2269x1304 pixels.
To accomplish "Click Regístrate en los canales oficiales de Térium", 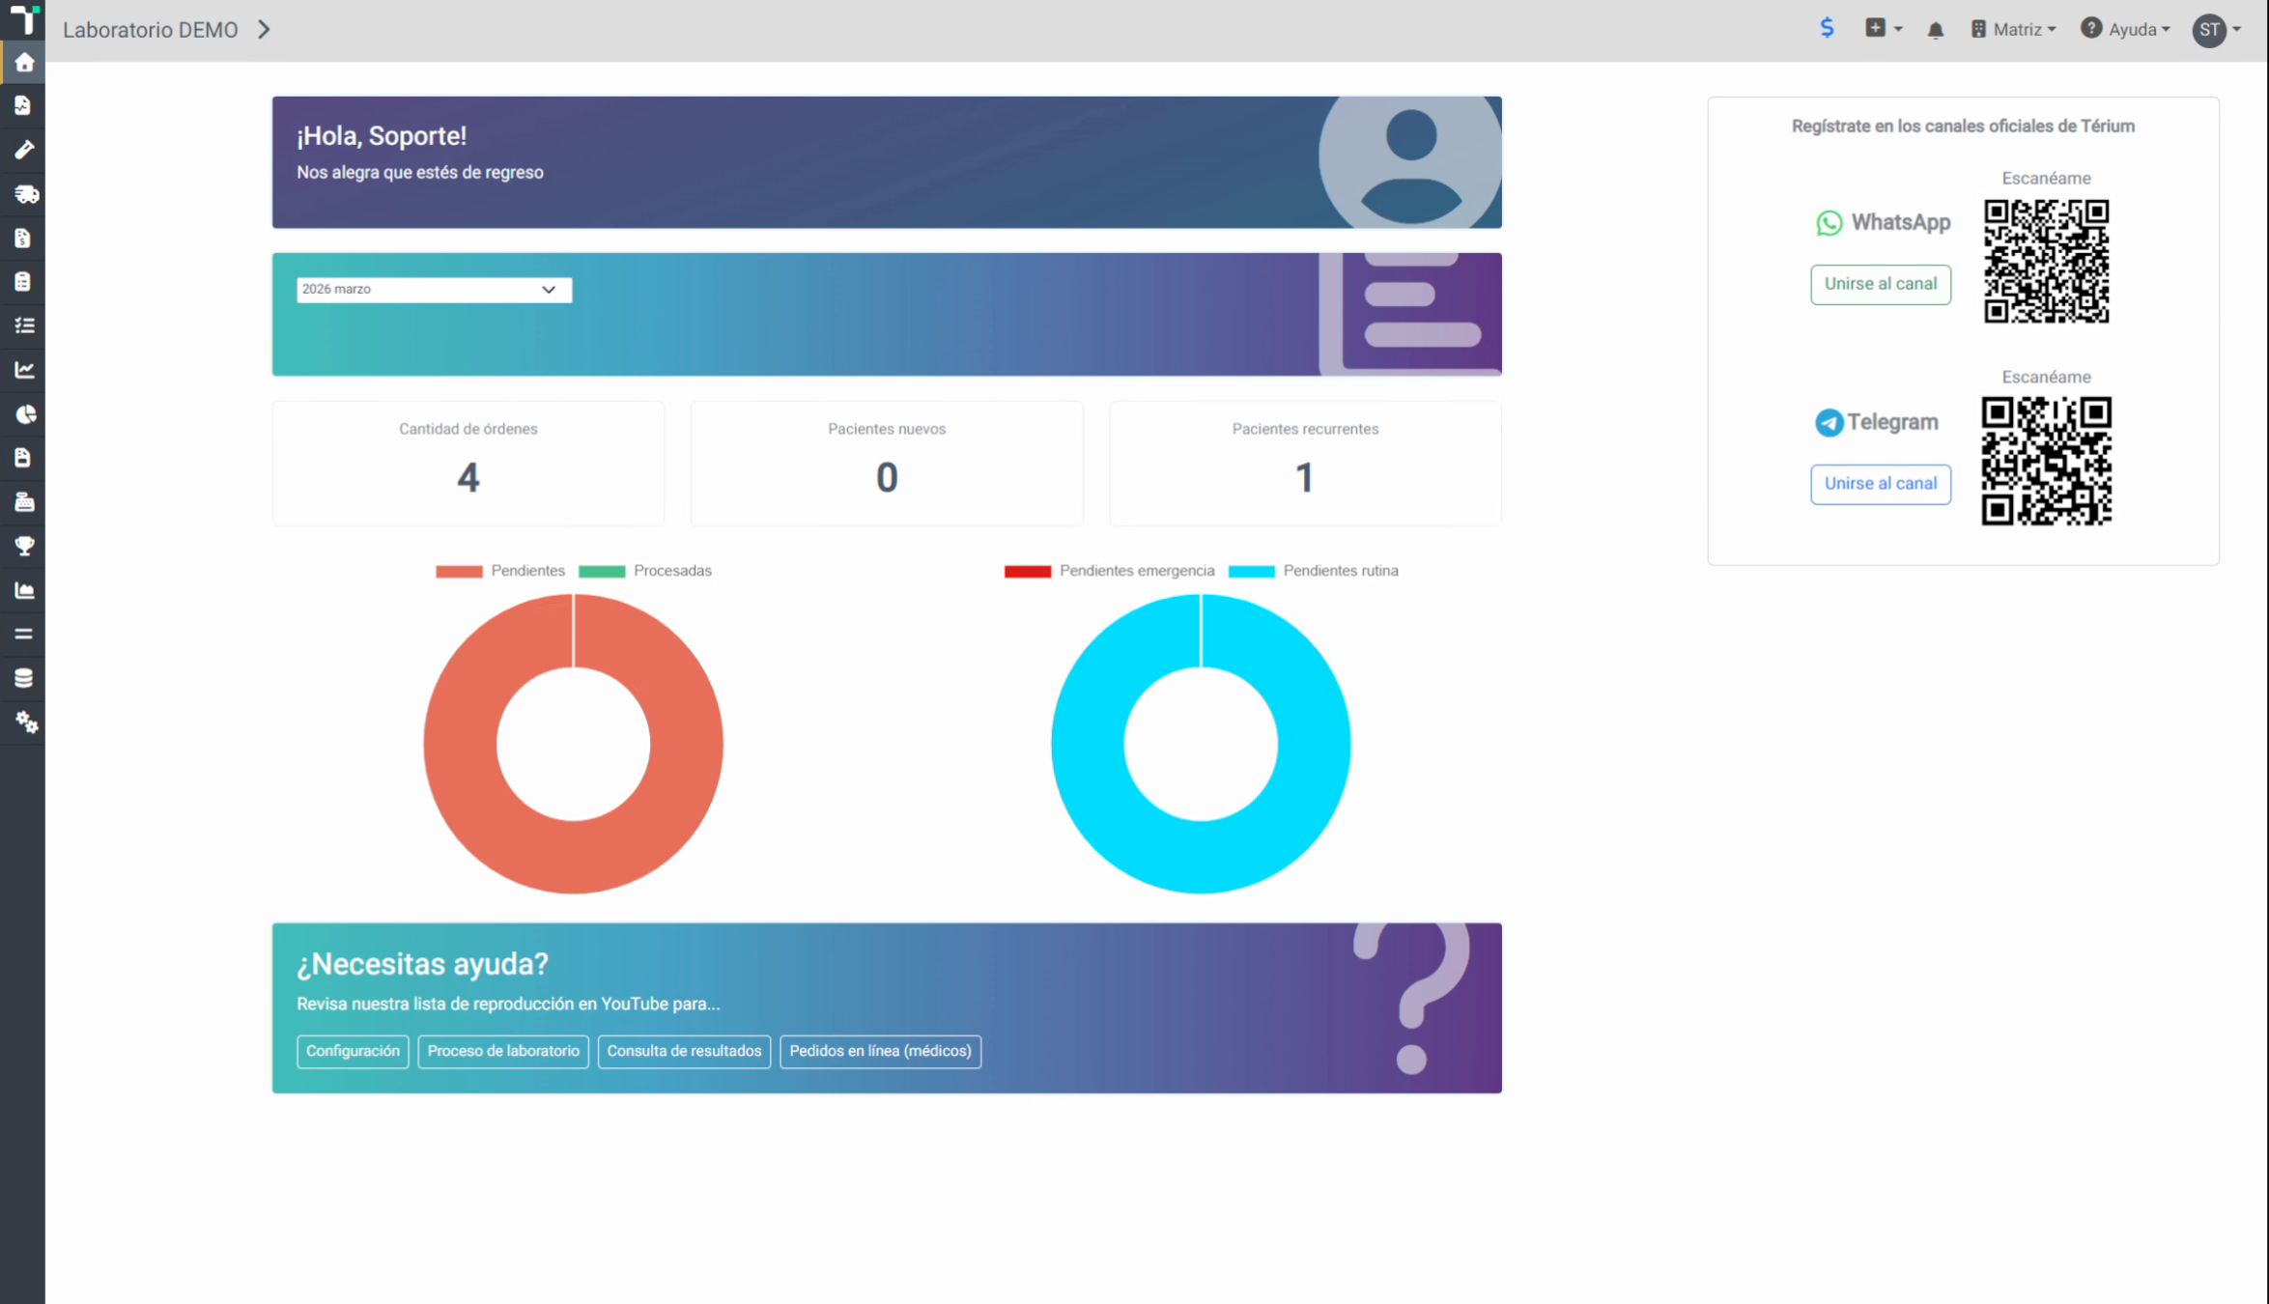I will [1963, 127].
